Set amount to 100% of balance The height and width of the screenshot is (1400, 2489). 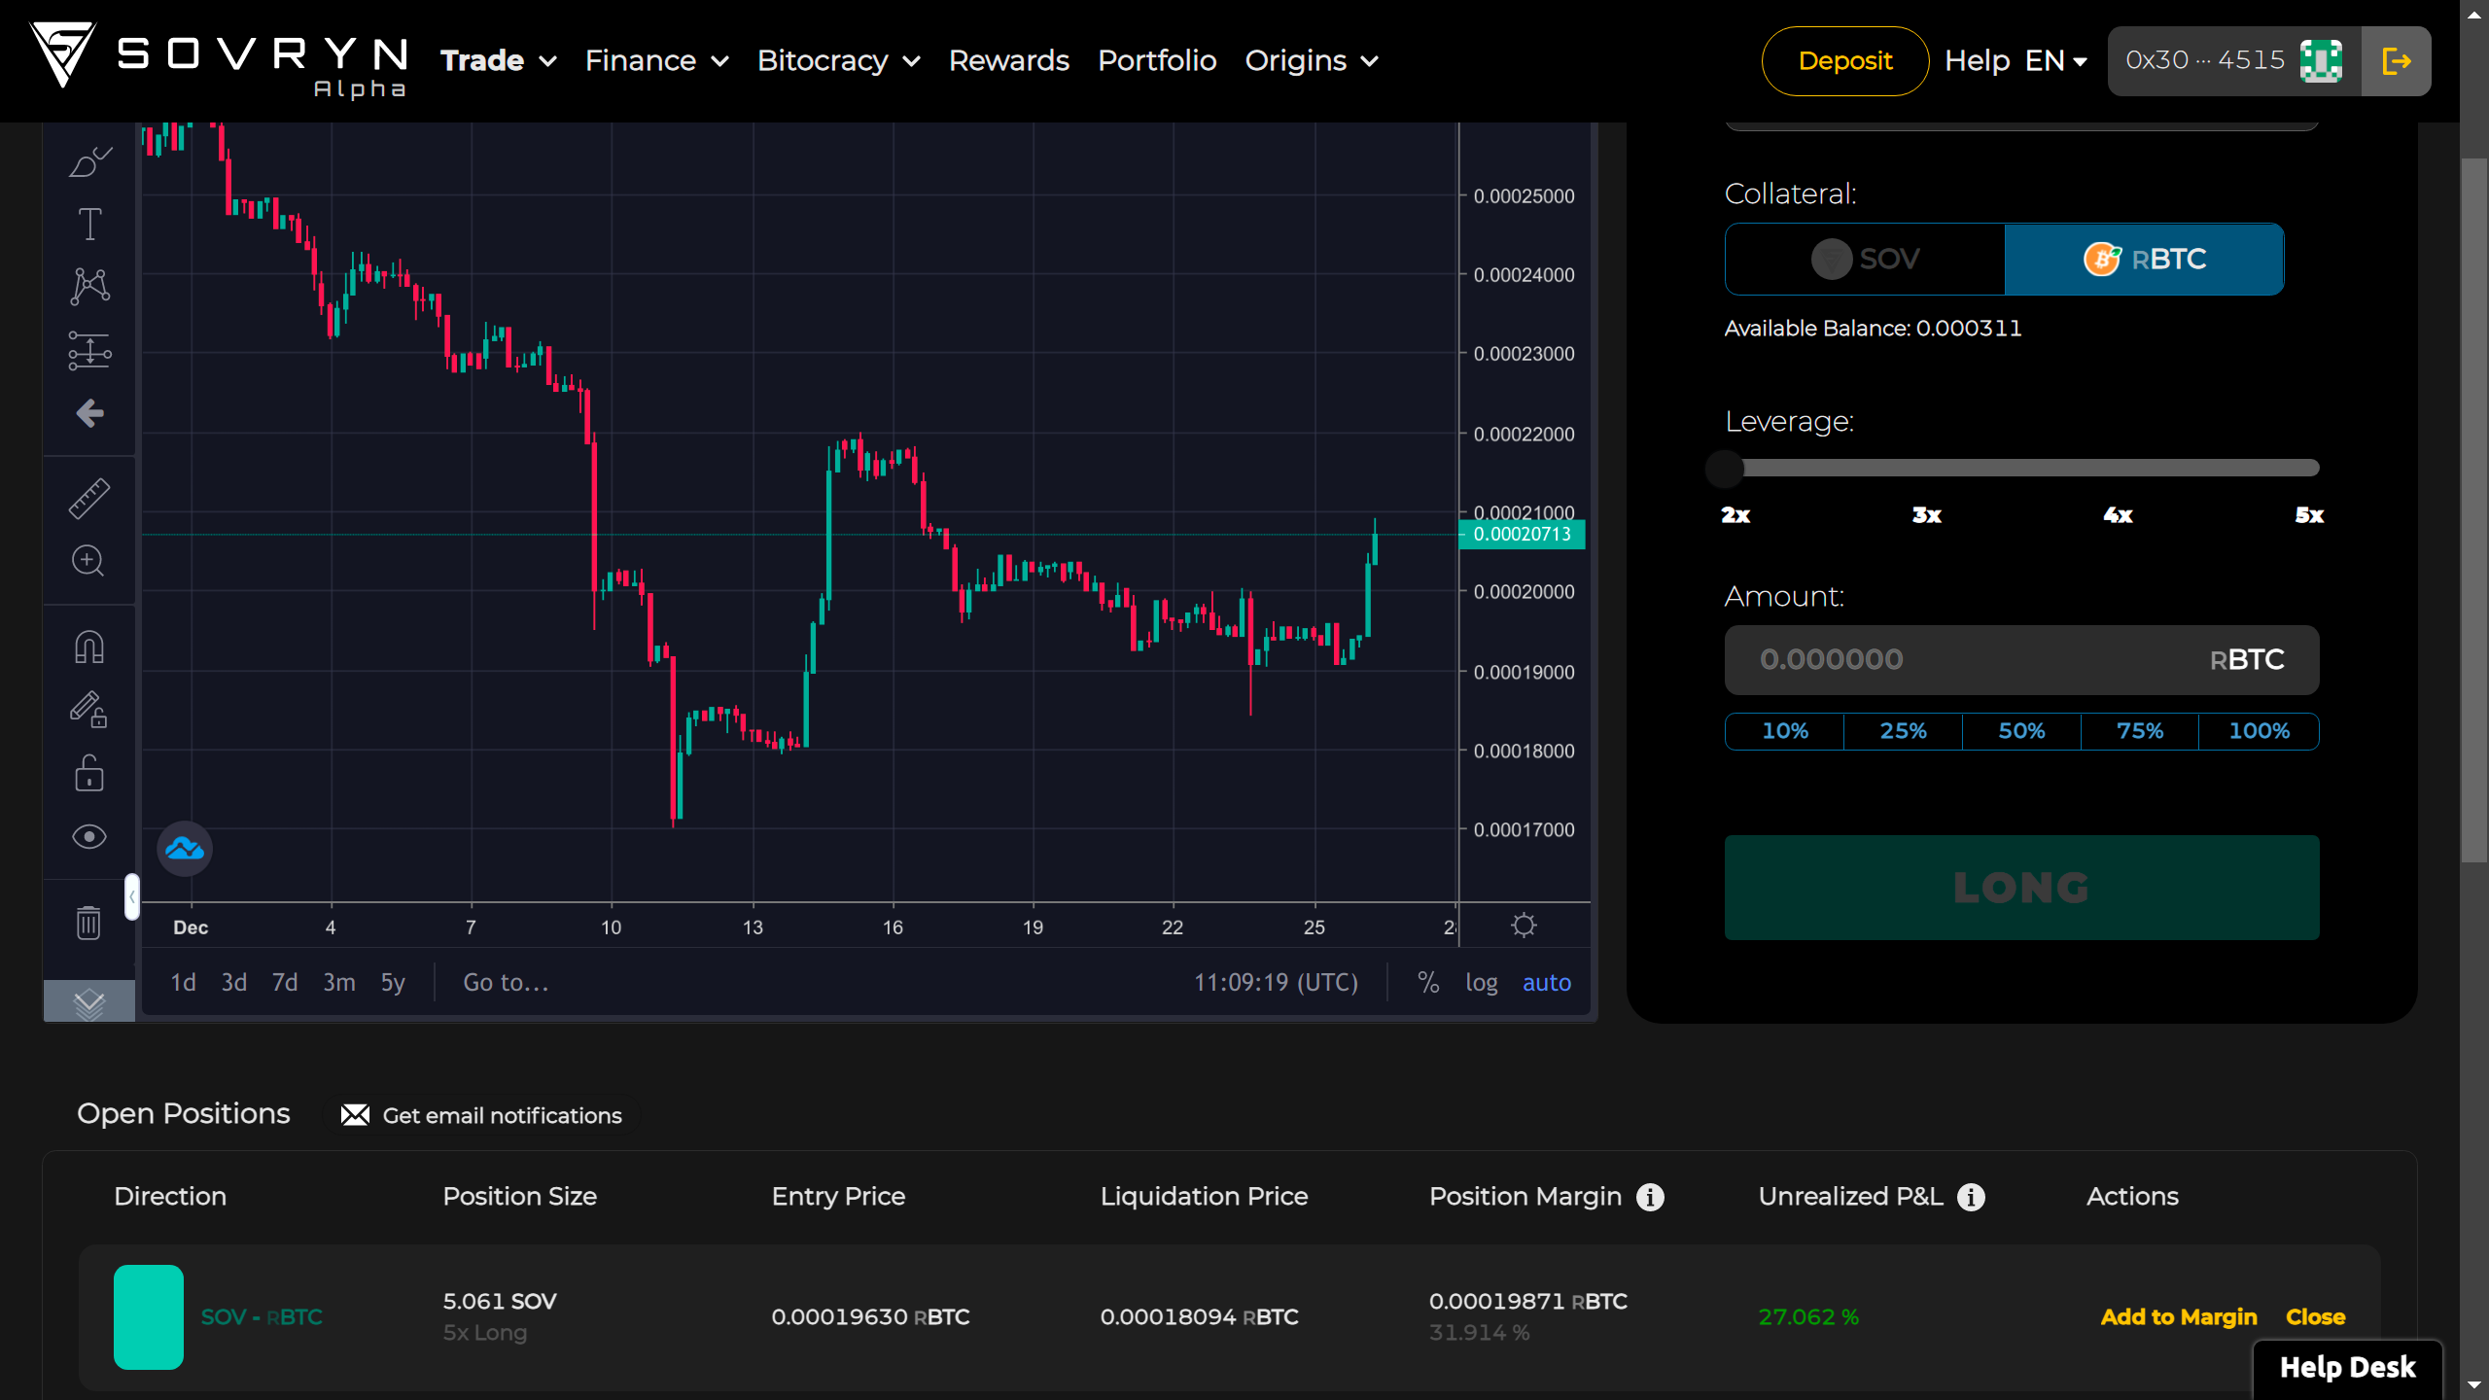coord(2259,731)
